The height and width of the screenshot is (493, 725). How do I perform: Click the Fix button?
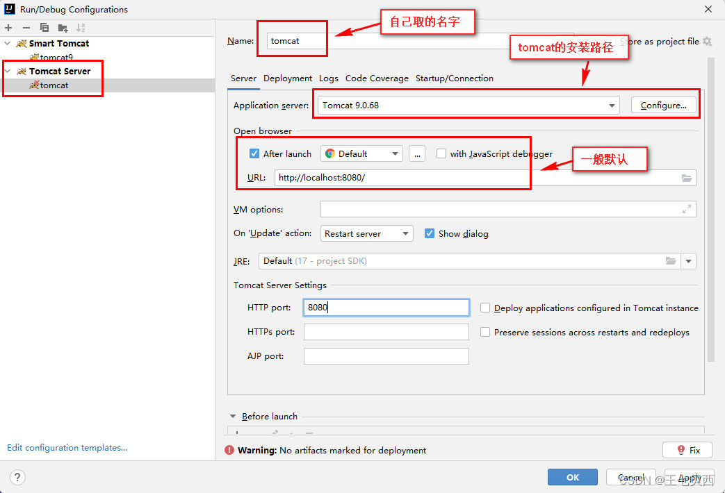tap(687, 450)
